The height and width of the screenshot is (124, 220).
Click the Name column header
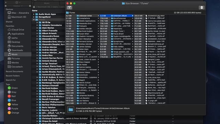34,11
